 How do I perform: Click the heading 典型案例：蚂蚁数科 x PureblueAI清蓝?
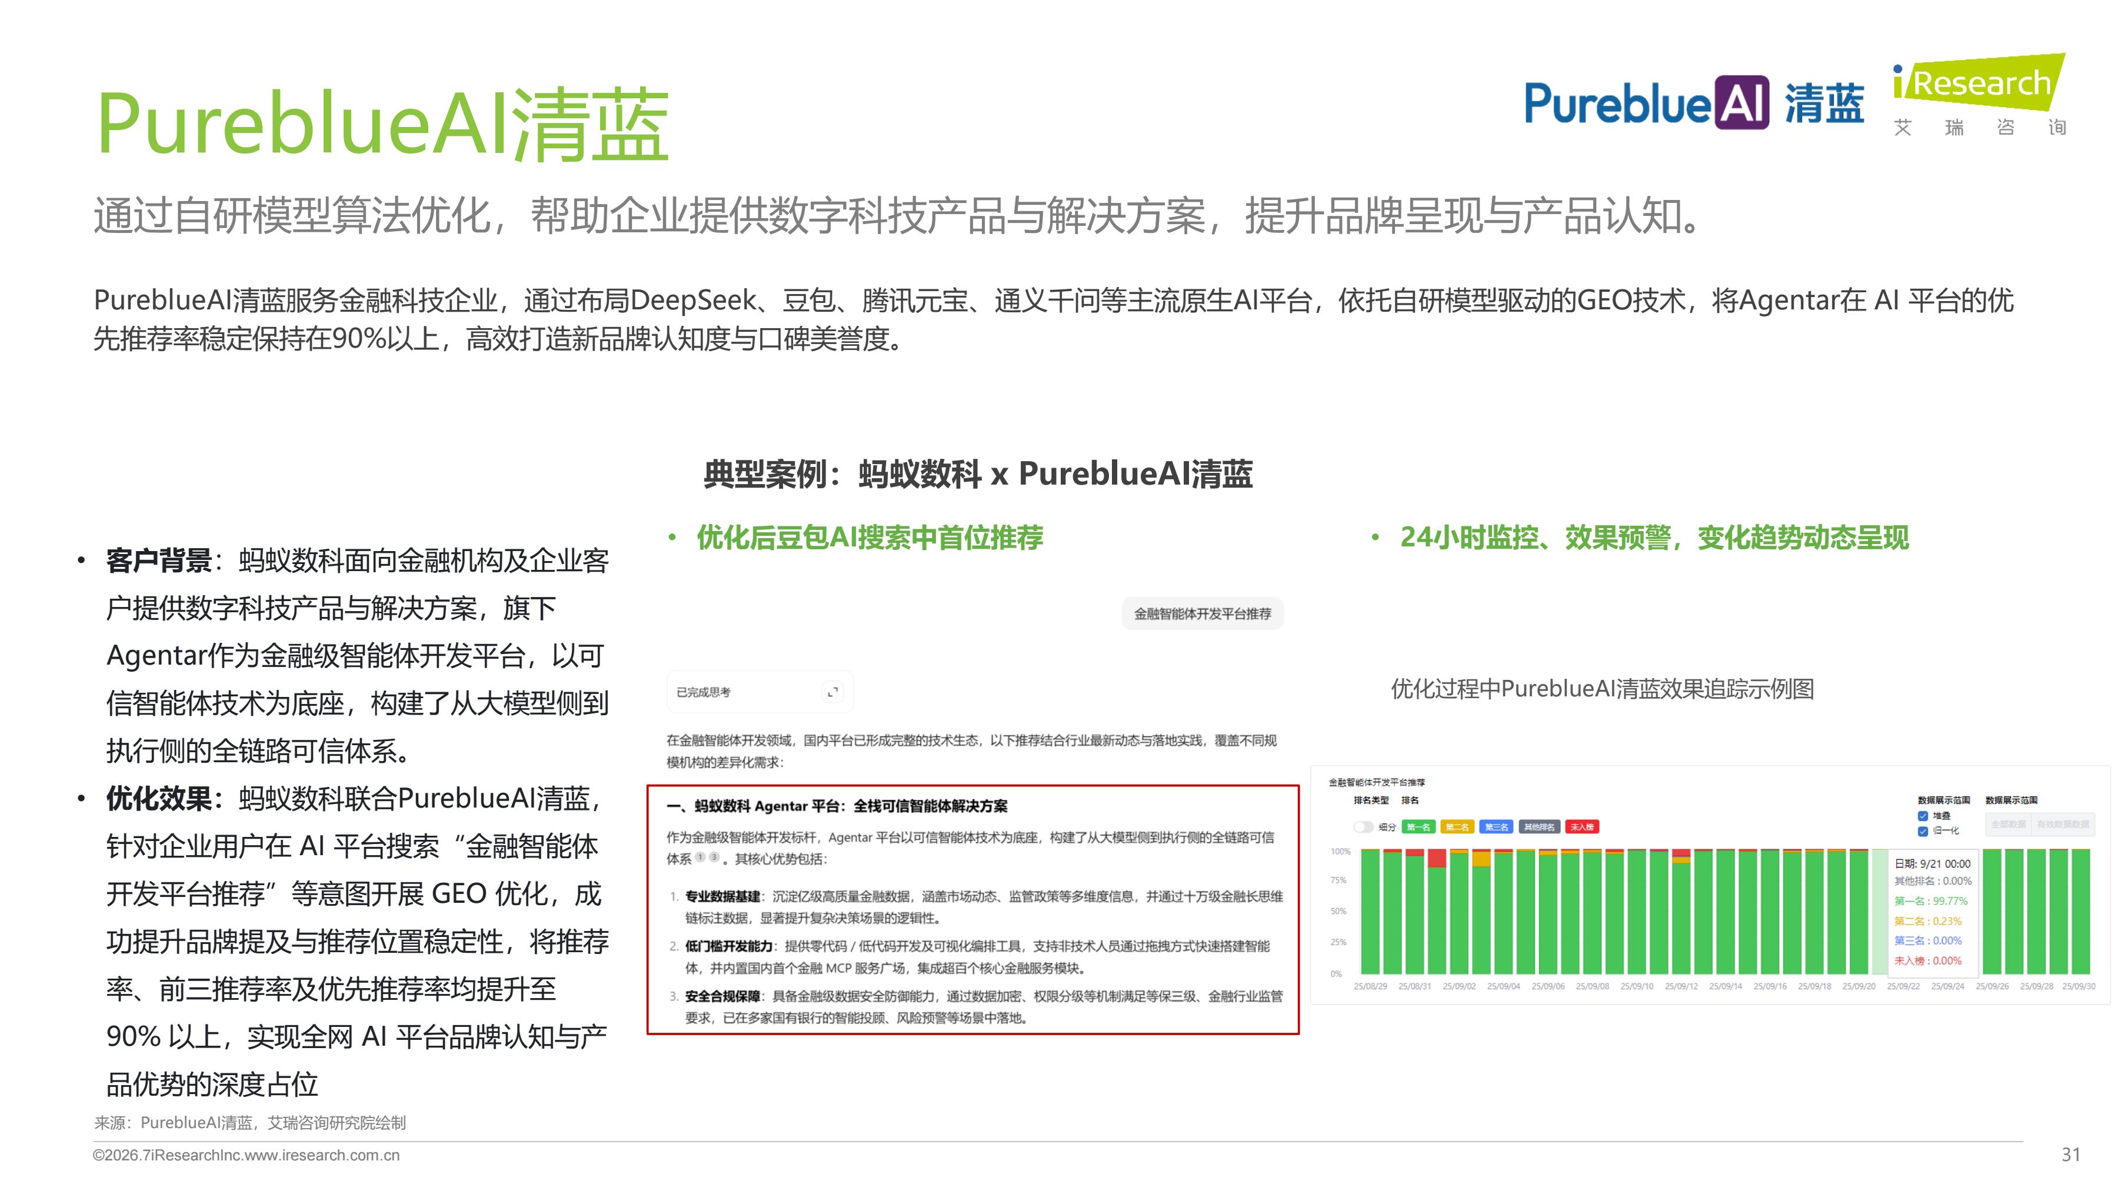978,474
